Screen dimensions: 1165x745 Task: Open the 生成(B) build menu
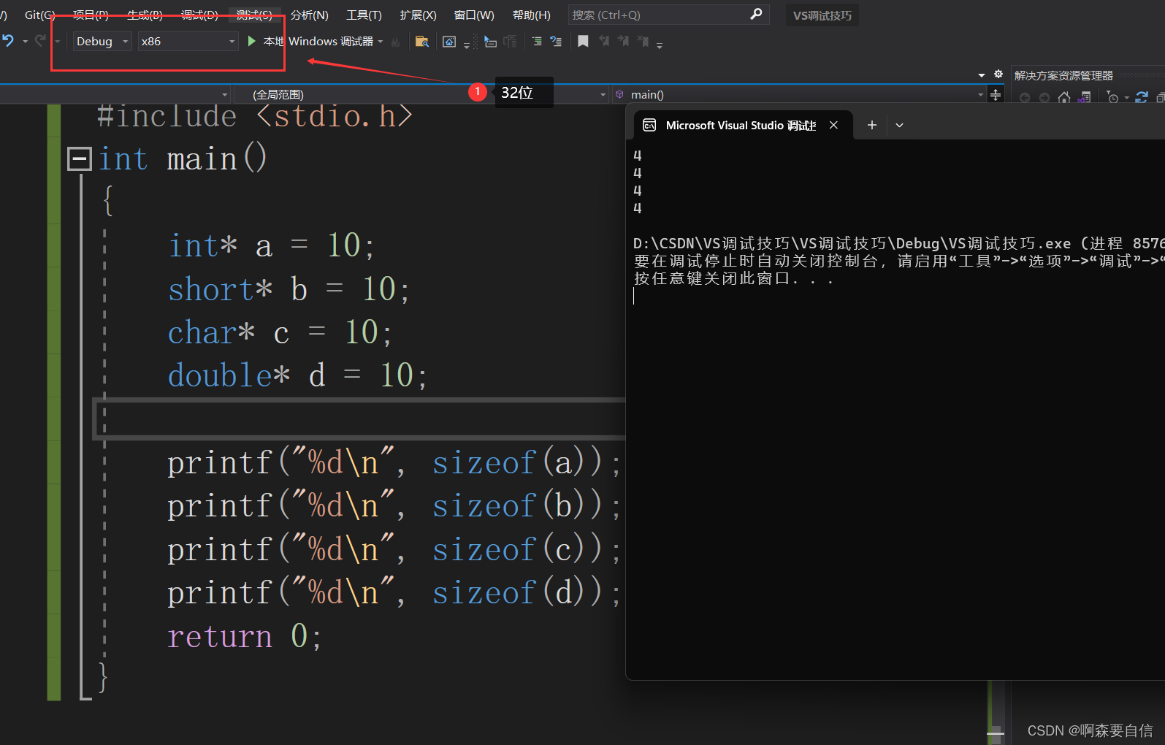pyautogui.click(x=145, y=15)
